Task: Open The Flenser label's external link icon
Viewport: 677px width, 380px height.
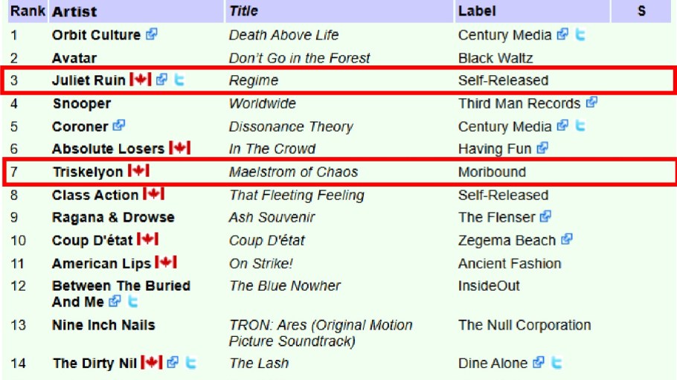Action: click(x=546, y=217)
